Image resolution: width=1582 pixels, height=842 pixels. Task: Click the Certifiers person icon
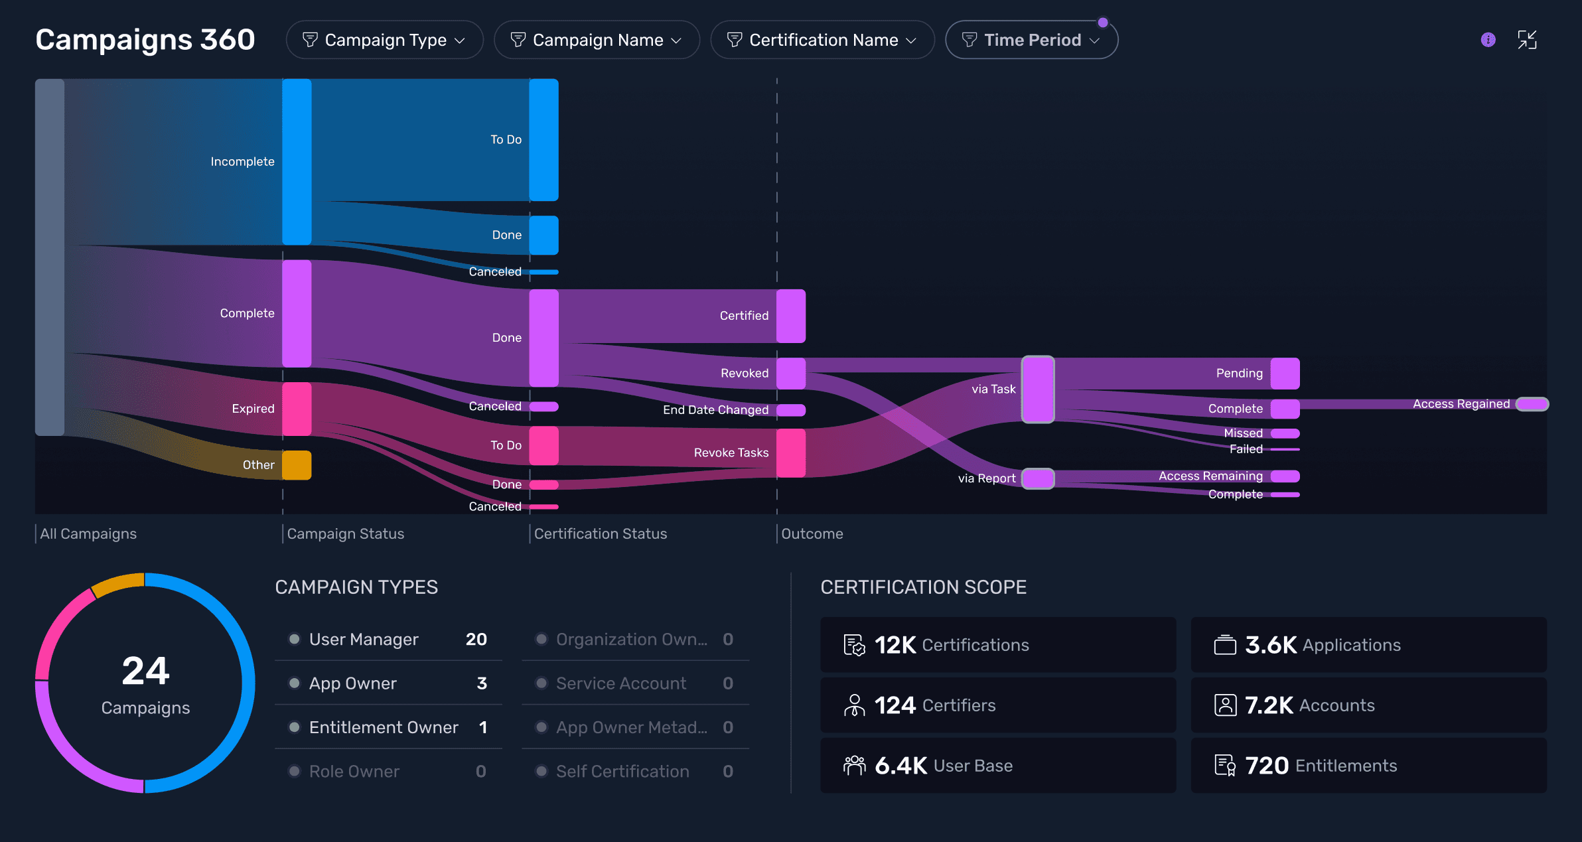tap(854, 705)
